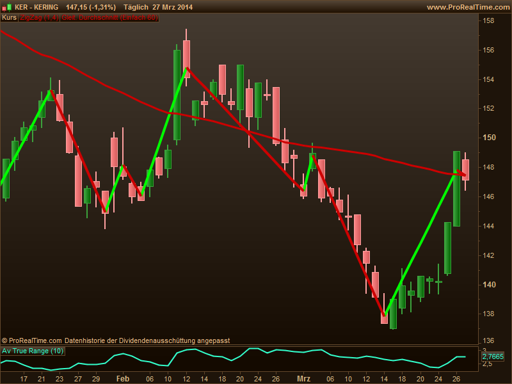The width and height of the screenshot is (512, 384).
Task: Click price level 154 on the axis
Action: [x=488, y=79]
